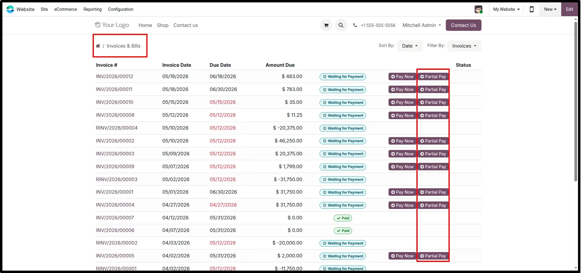Viewport: 581px width, 273px height.
Task: Go to Home page link
Action: [145, 25]
